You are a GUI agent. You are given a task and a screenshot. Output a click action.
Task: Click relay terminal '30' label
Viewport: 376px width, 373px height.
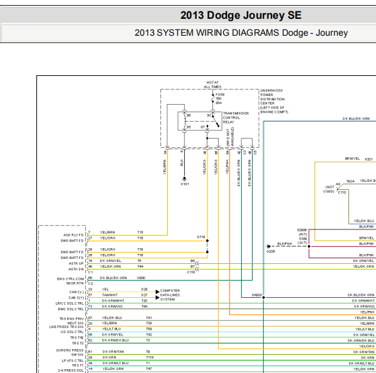click(x=209, y=115)
